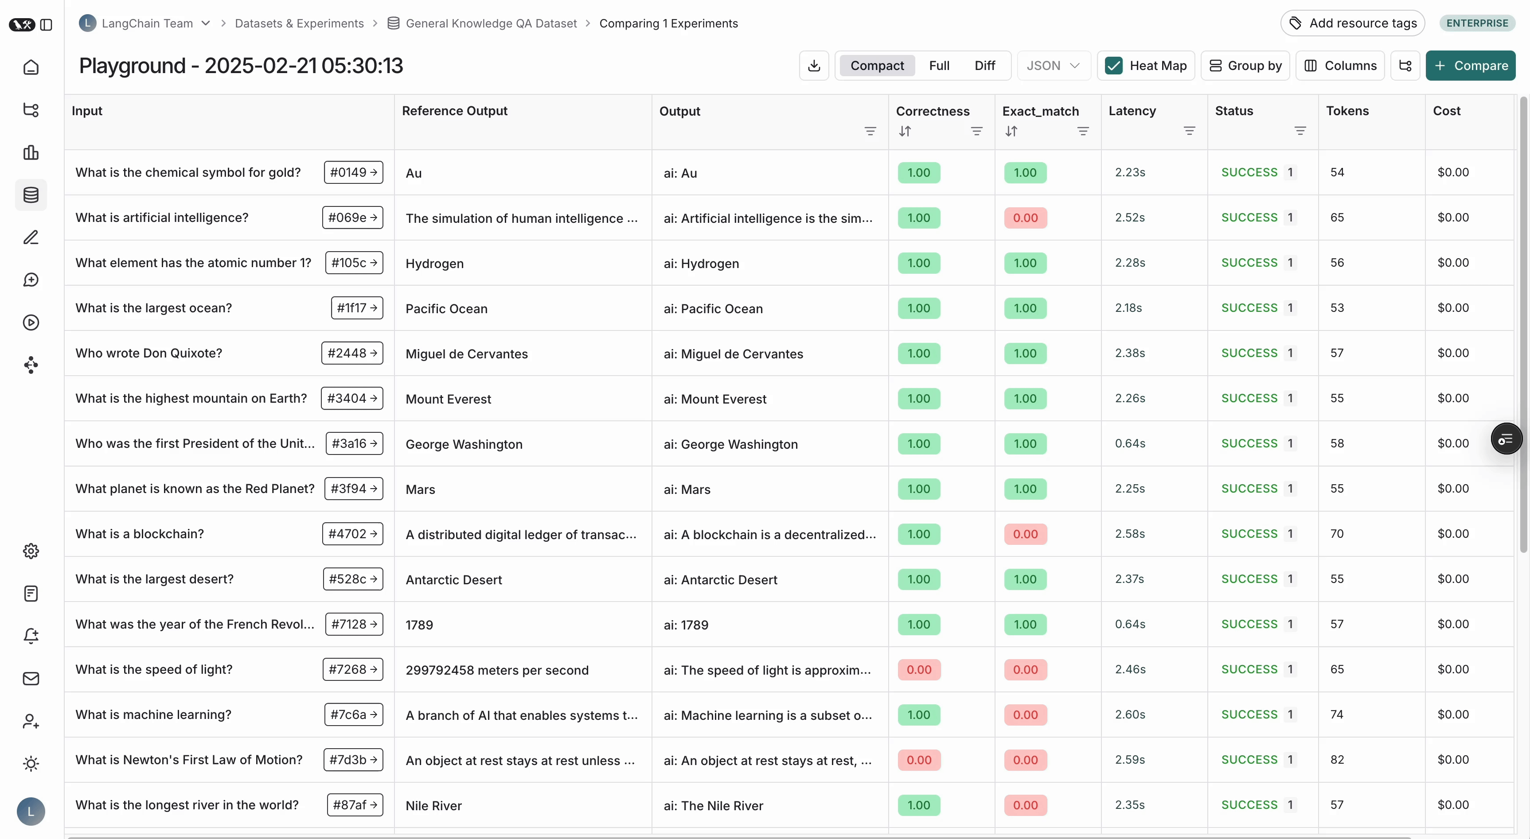This screenshot has width=1530, height=839.
Task: Select the Diff view tab
Action: tap(984, 65)
